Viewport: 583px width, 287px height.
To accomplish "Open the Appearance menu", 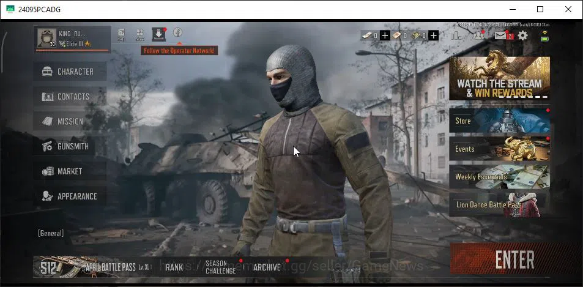I will tap(70, 196).
